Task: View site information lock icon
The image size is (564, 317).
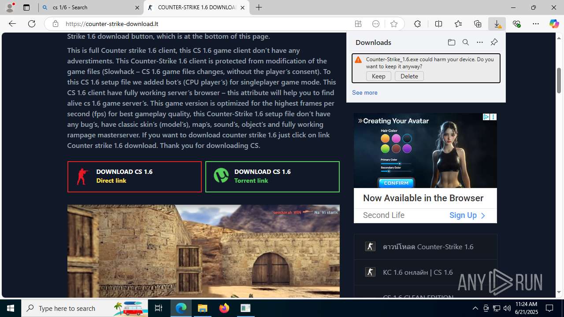Action: point(55,24)
